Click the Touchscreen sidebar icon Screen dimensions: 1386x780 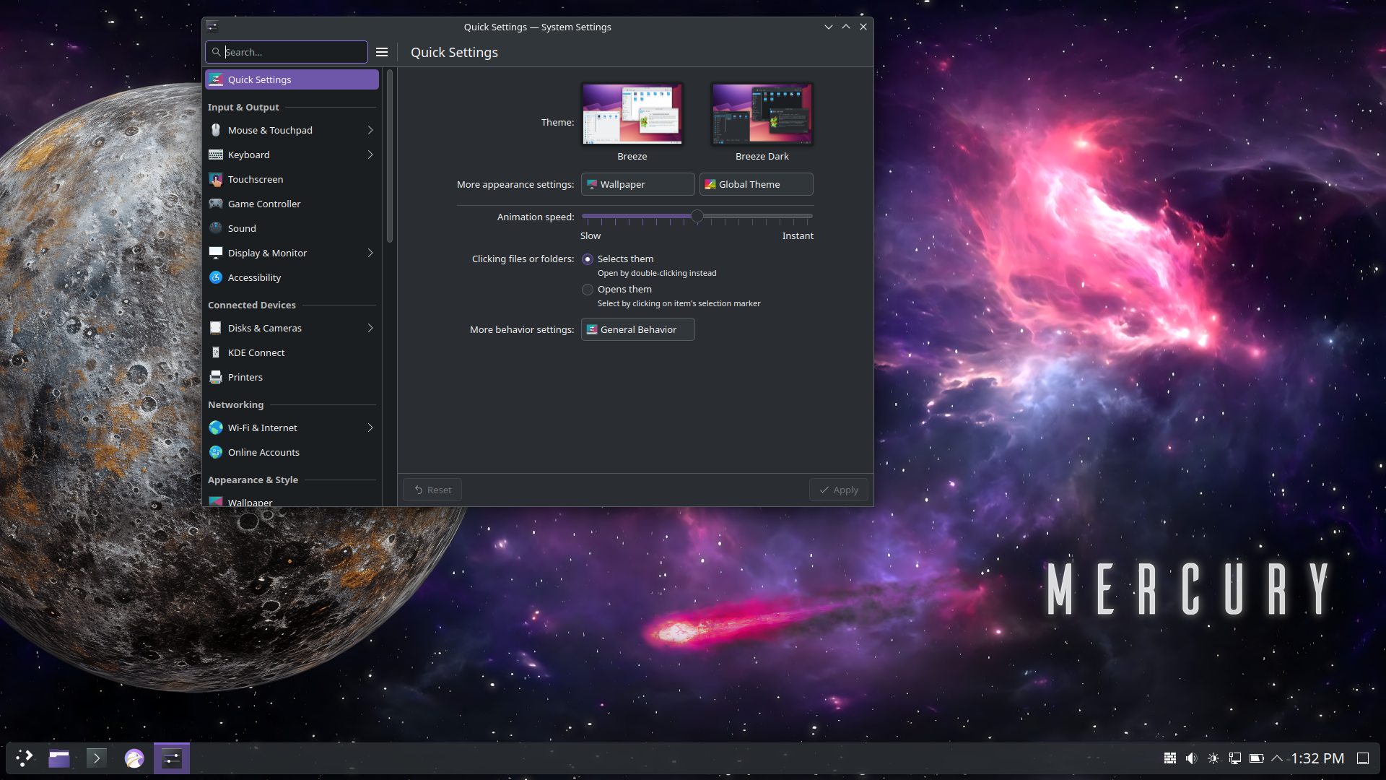click(216, 179)
